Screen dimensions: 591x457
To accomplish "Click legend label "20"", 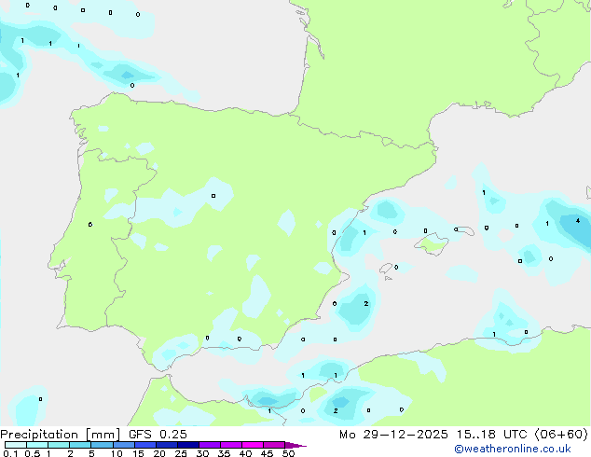I will pos(159,453).
